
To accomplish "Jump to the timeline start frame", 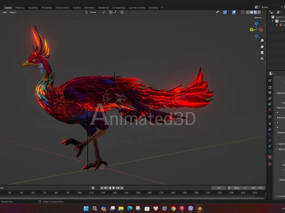I will [x=102, y=188].
